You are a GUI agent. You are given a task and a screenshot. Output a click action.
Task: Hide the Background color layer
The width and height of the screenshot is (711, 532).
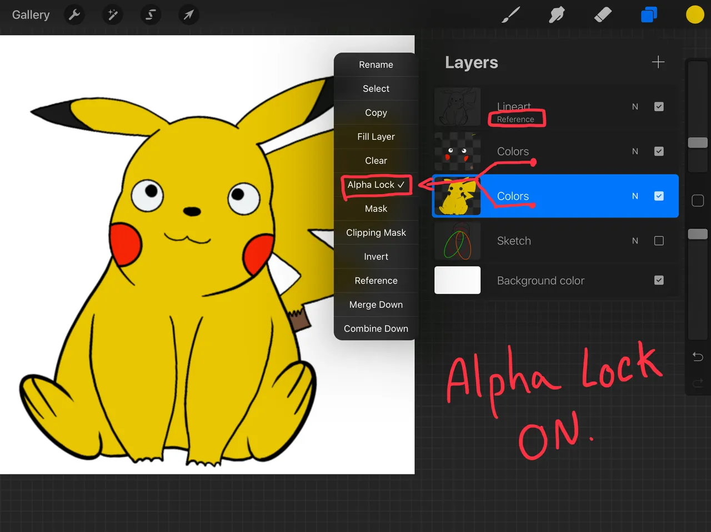659,280
